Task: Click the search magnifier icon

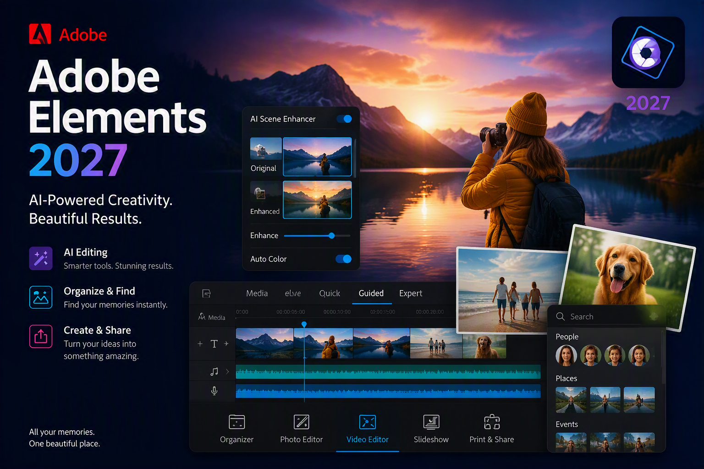Action: 560,316
